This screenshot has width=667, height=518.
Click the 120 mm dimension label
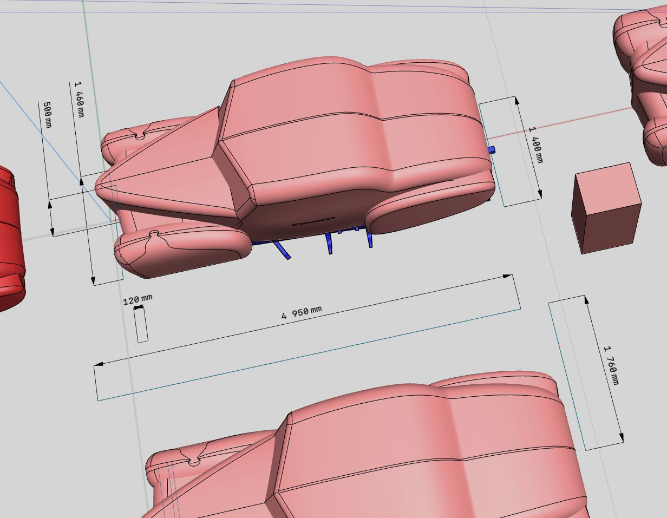pyautogui.click(x=138, y=299)
